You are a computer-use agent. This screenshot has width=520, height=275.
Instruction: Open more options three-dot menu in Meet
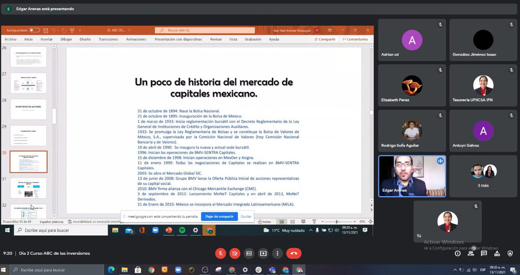pyautogui.click(x=277, y=253)
